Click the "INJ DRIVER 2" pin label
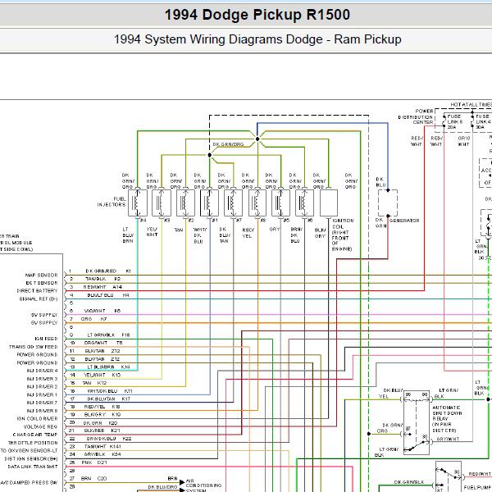Viewport: 492px width, 492px height. [x=43, y=387]
